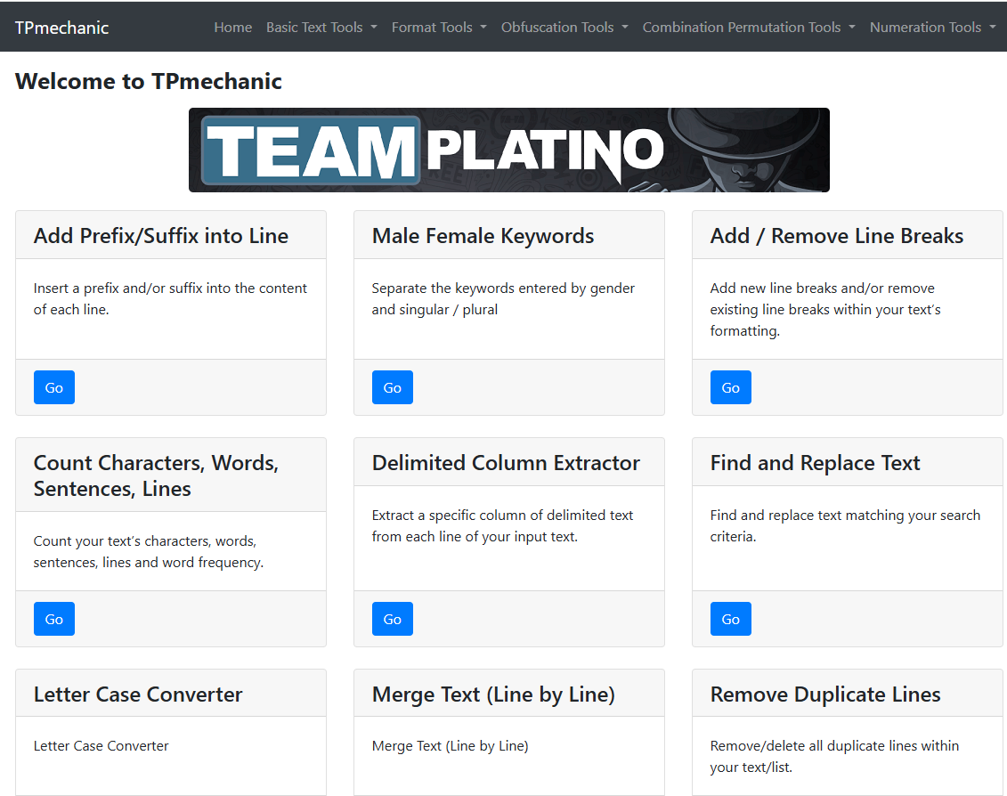
Task: Click Go under Male Female Keywords
Action: pos(393,387)
